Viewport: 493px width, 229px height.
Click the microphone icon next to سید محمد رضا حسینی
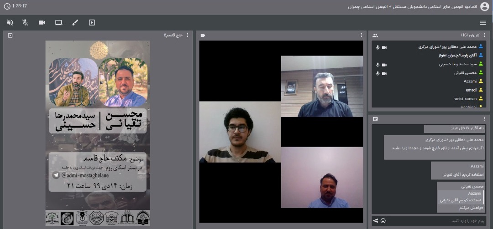pos(378,65)
